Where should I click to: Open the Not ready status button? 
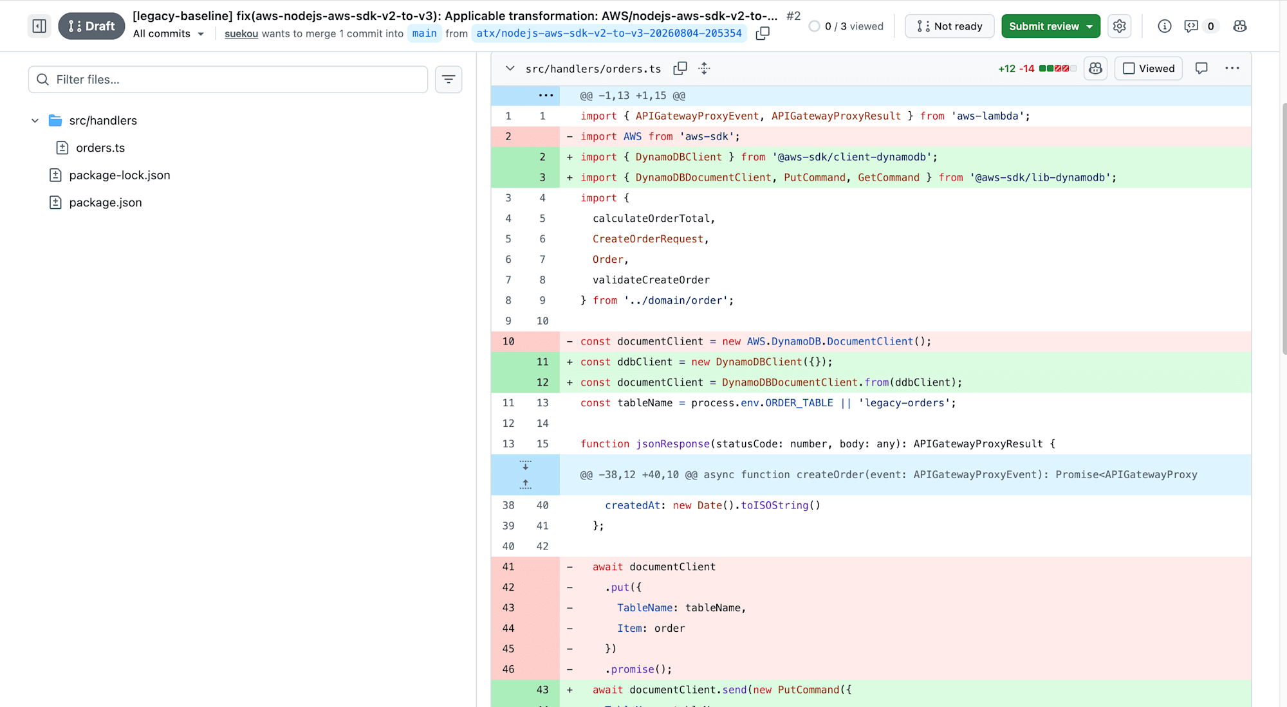[x=950, y=26]
